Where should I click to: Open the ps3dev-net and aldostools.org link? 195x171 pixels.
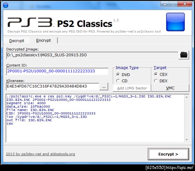[x=40, y=154]
